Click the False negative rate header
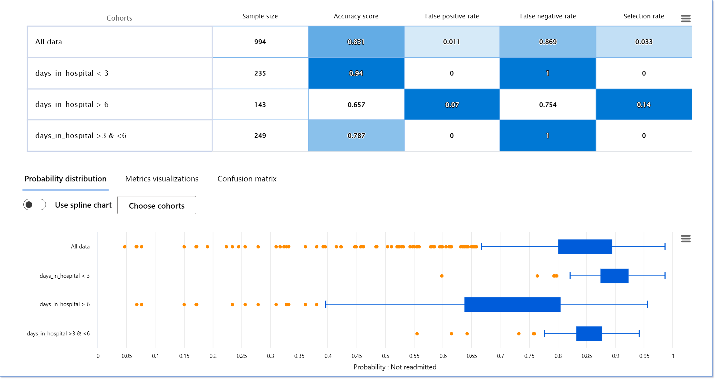716x380 pixels. (548, 16)
